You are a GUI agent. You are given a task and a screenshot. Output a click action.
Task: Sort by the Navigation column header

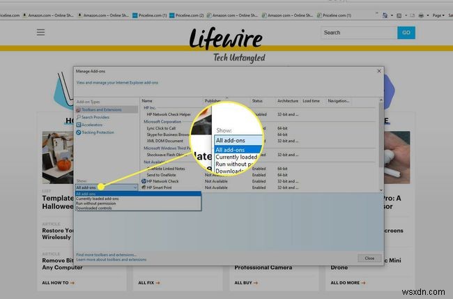tap(339, 101)
